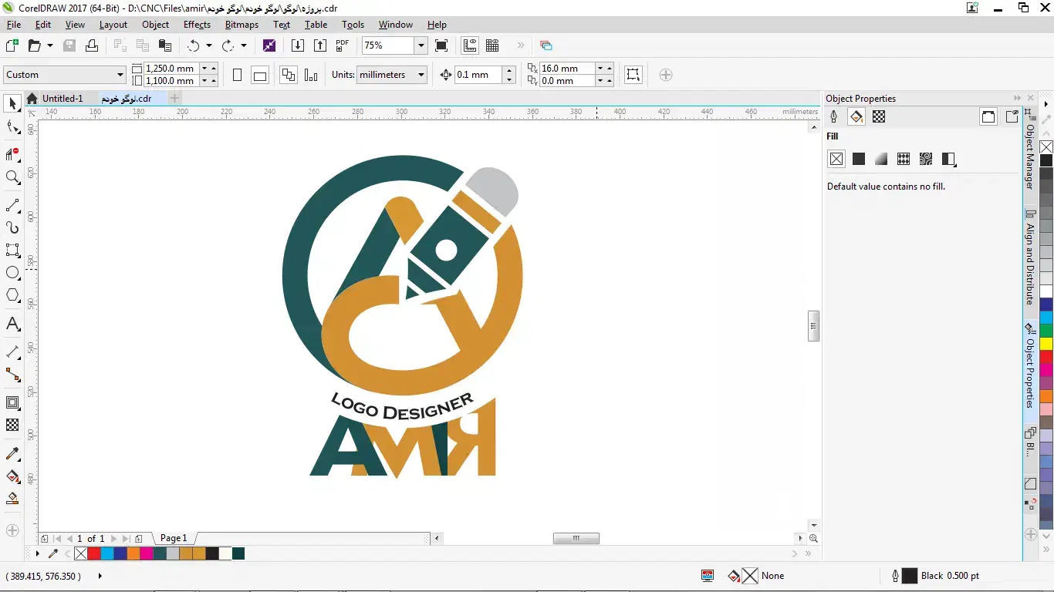The image size is (1054, 592).
Task: Select the Transparency tool checkerboard icon
Action: tap(12, 425)
